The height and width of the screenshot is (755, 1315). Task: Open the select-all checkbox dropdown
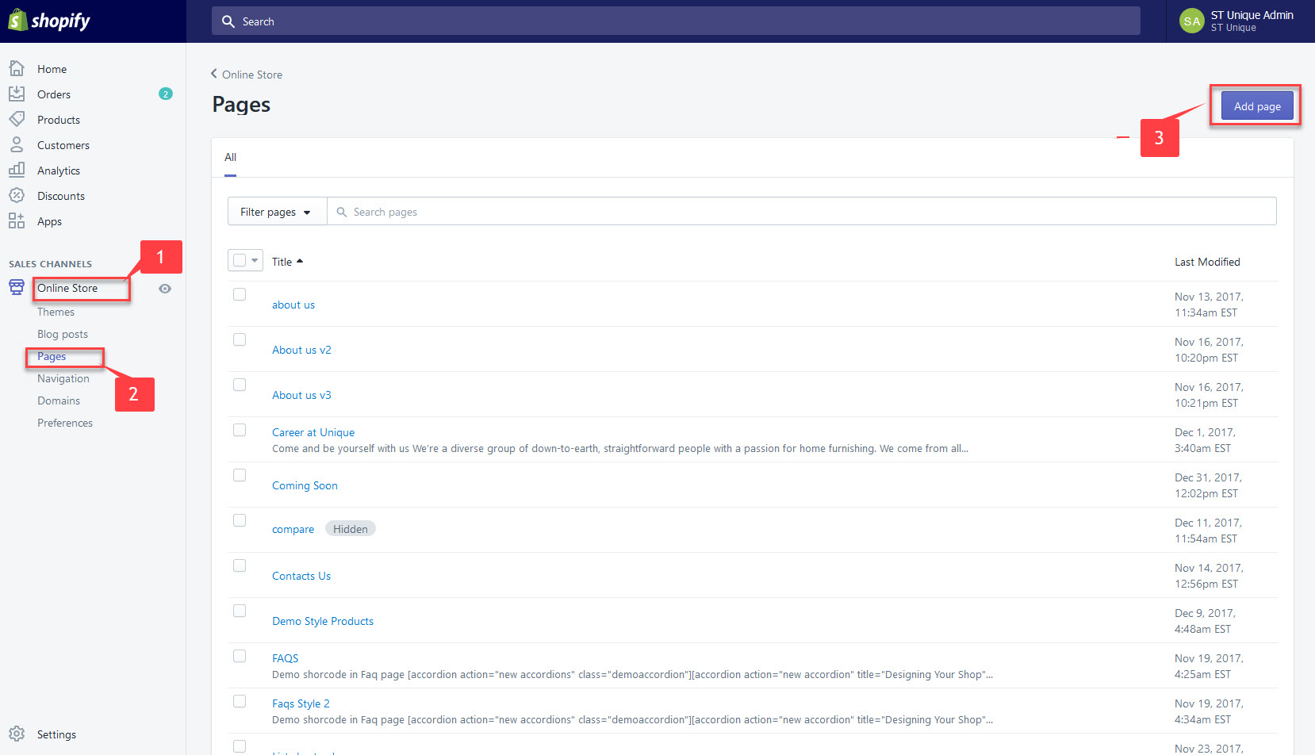pos(245,260)
